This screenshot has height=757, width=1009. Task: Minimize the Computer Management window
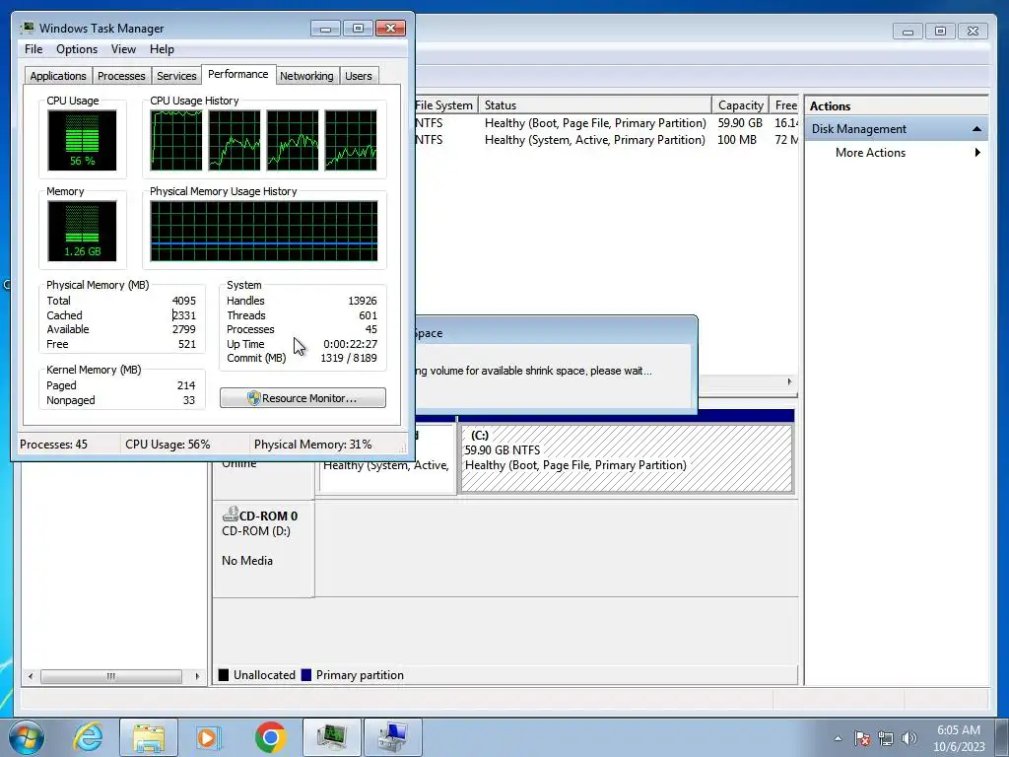[908, 31]
